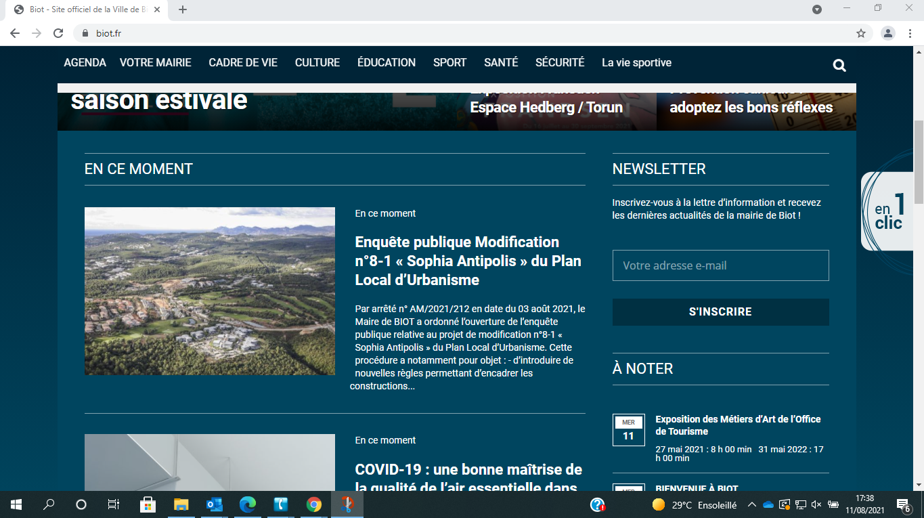
Task: Click the muted volume tray icon
Action: (816, 504)
